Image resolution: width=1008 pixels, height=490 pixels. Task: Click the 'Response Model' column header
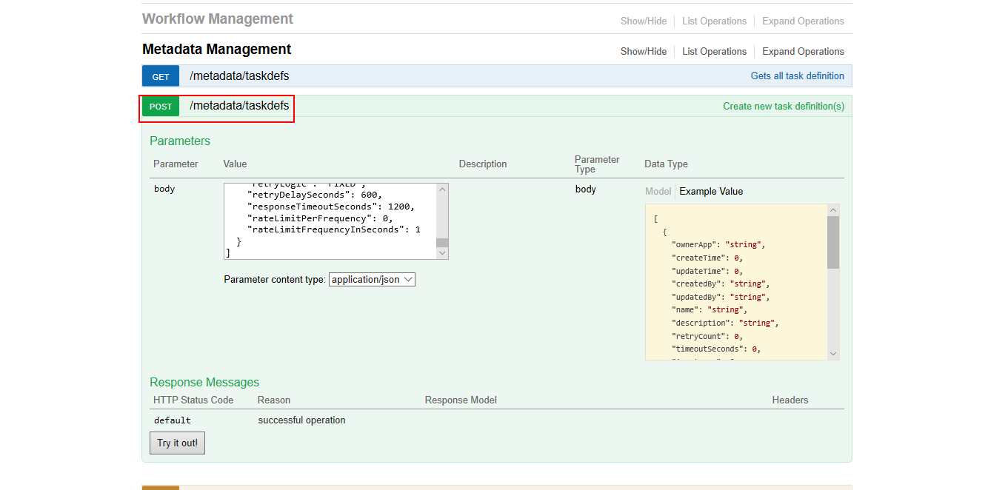point(461,400)
